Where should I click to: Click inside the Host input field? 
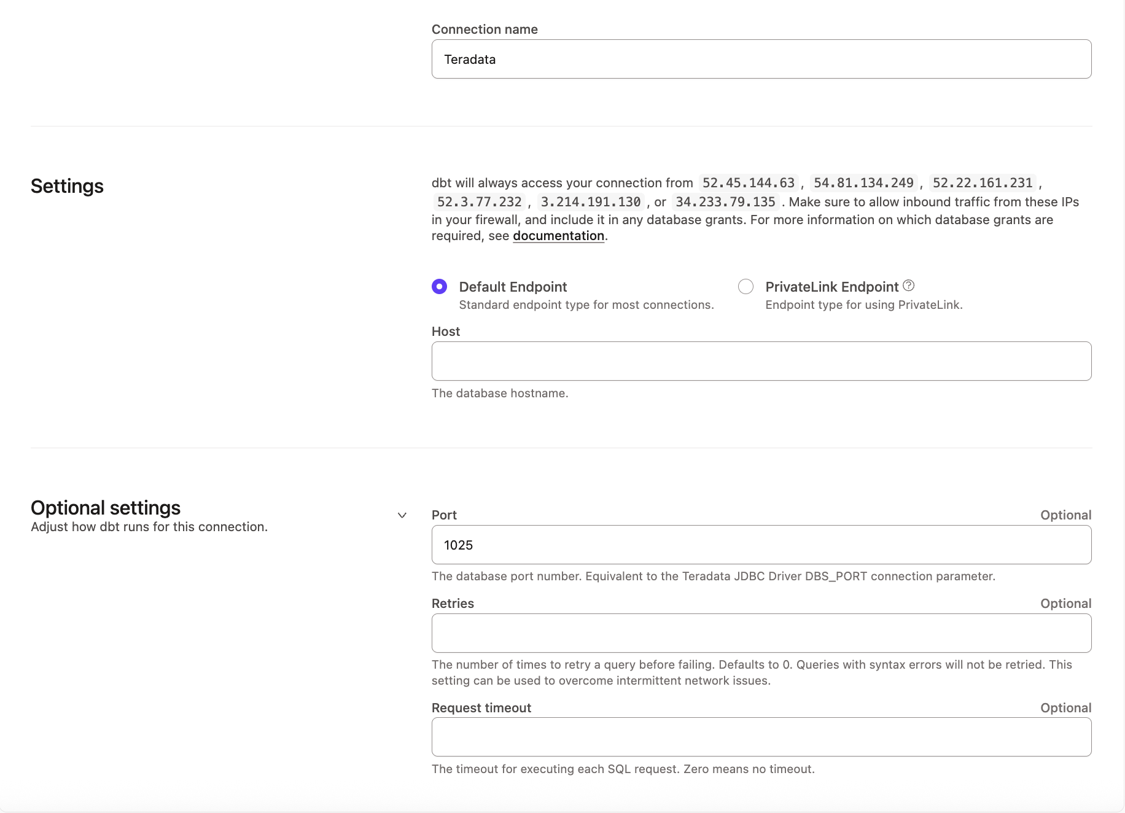pos(761,361)
